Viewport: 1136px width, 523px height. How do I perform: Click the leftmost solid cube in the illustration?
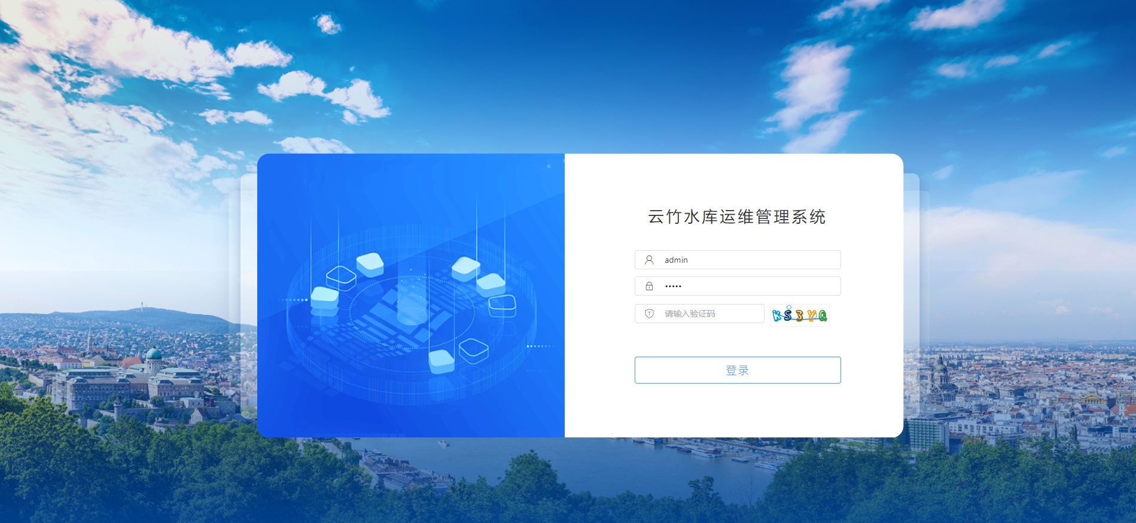[325, 297]
